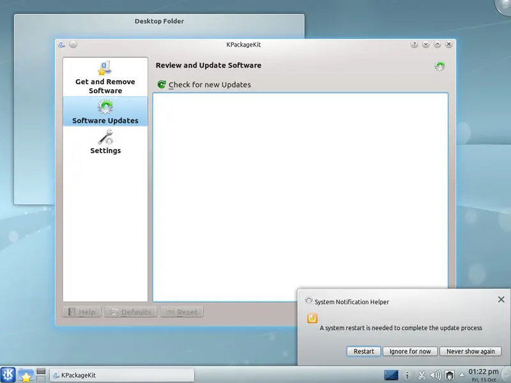
Task: Select Get and Remove Software section
Action: click(x=105, y=77)
